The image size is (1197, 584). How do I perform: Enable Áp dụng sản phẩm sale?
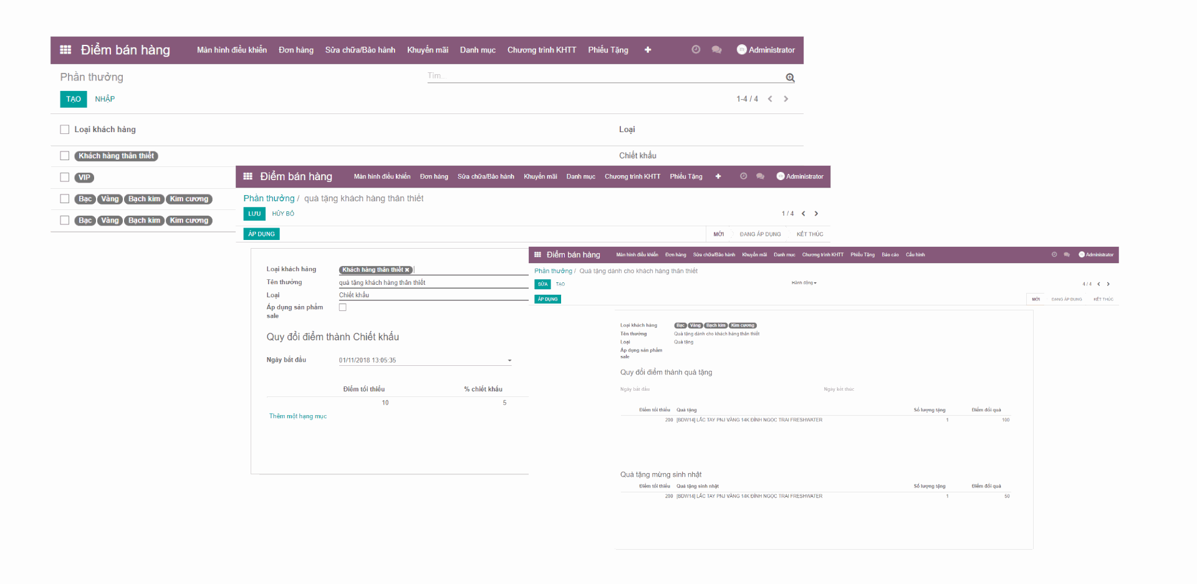click(342, 307)
